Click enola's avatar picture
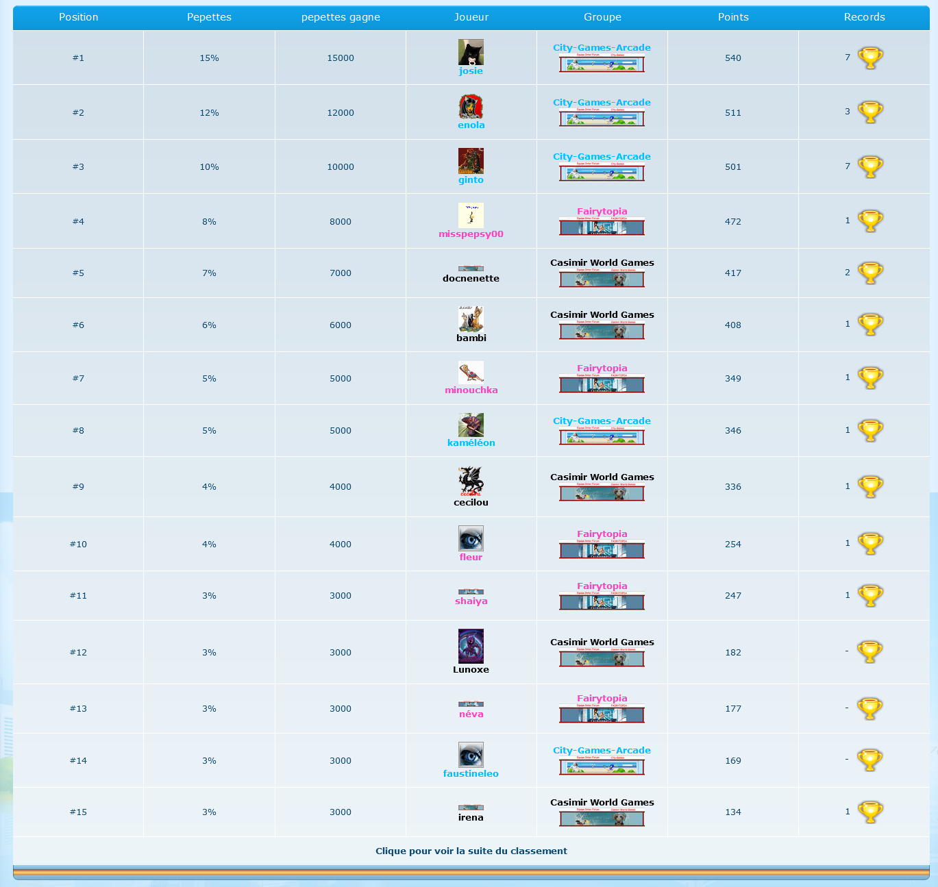Screen dimensions: 938x887 pos(471,107)
